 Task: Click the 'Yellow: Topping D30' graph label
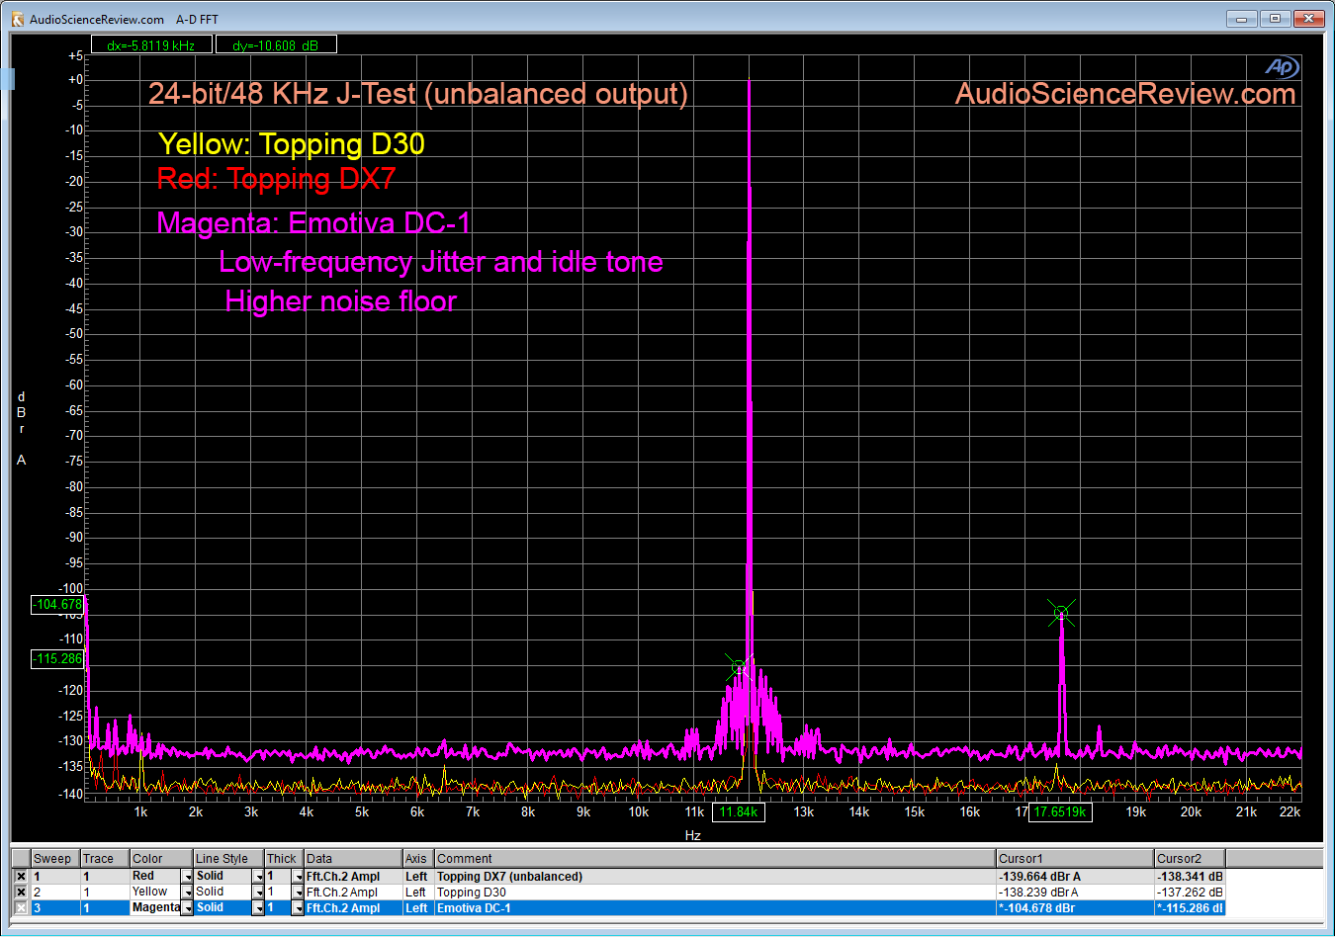tap(292, 144)
